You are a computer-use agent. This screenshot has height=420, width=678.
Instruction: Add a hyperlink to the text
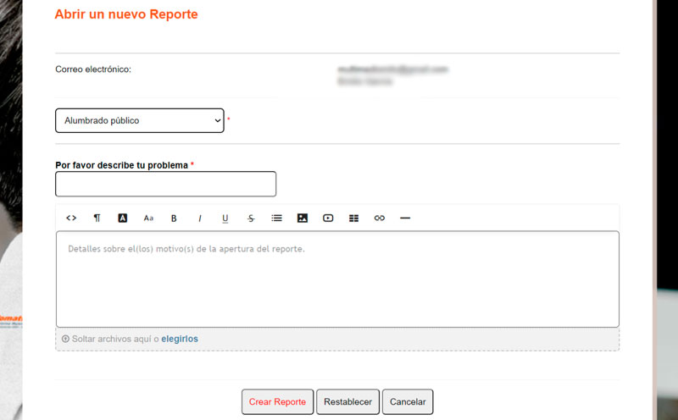[379, 218]
